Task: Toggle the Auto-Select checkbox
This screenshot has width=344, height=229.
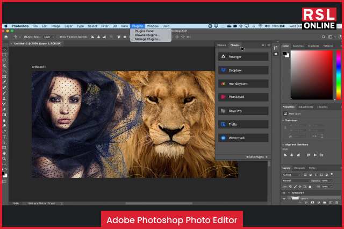Action: [x=25, y=37]
